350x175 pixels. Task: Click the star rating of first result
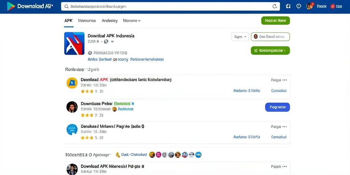(87, 92)
